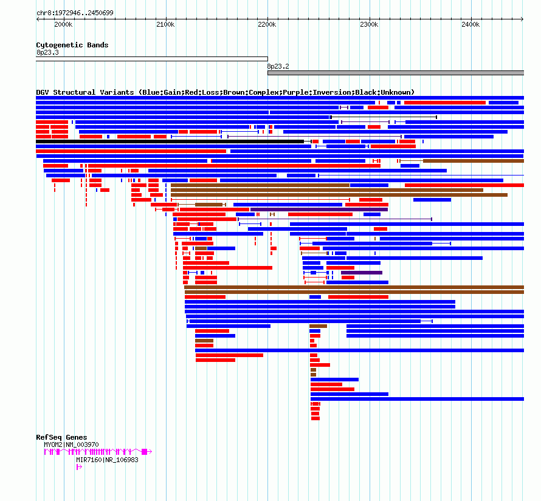Click the 2200k ruler label
This screenshot has width=541, height=501.
[x=267, y=24]
